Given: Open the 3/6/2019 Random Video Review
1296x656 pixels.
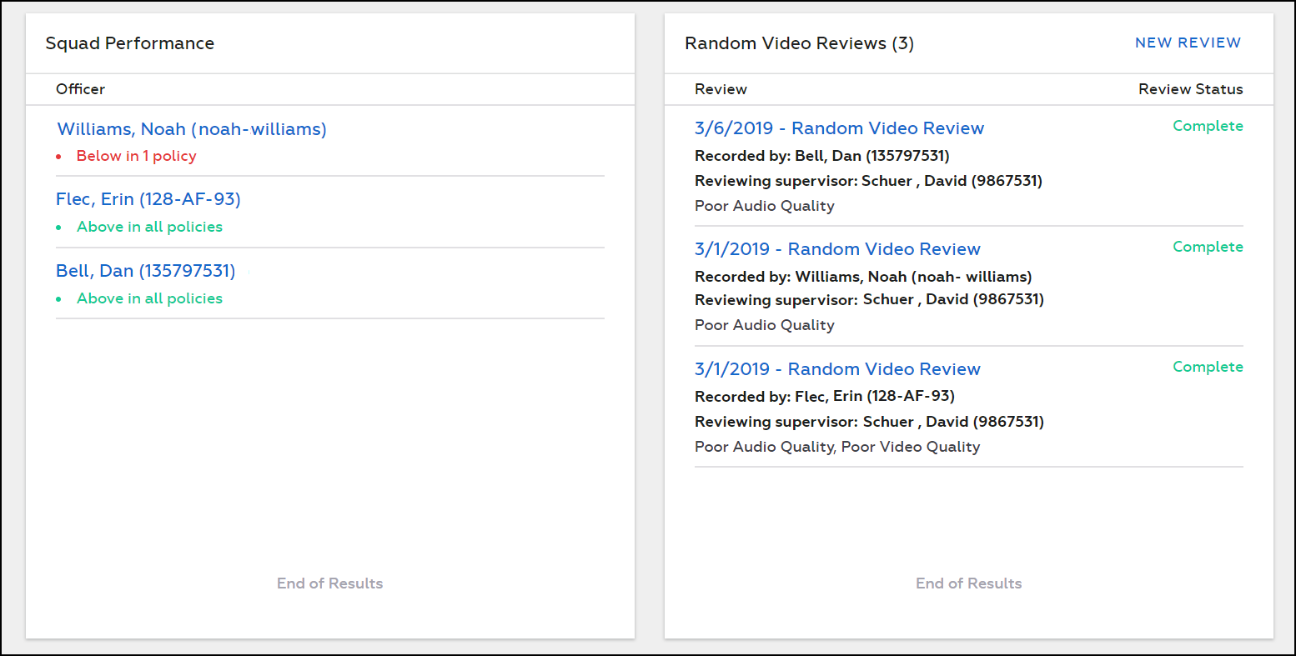Looking at the screenshot, I should (x=839, y=128).
